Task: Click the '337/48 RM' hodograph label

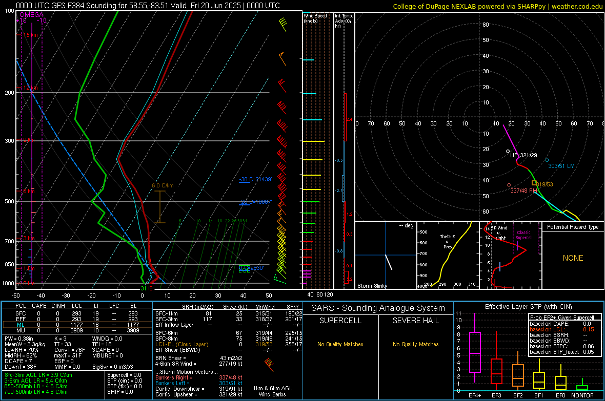Action: point(523,191)
